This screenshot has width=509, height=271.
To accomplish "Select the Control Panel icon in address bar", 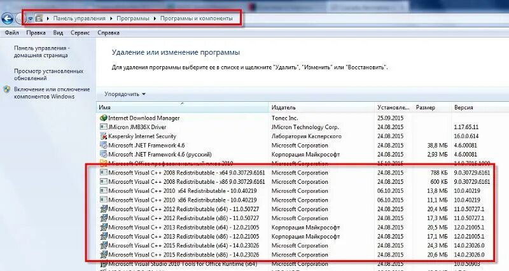I will pos(39,18).
